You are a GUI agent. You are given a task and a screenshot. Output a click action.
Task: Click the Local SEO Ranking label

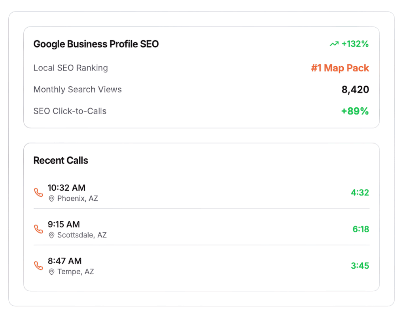click(70, 68)
